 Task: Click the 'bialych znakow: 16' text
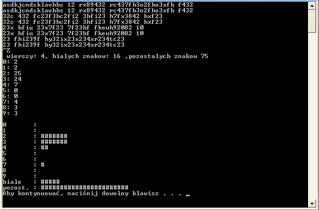click(x=86, y=56)
